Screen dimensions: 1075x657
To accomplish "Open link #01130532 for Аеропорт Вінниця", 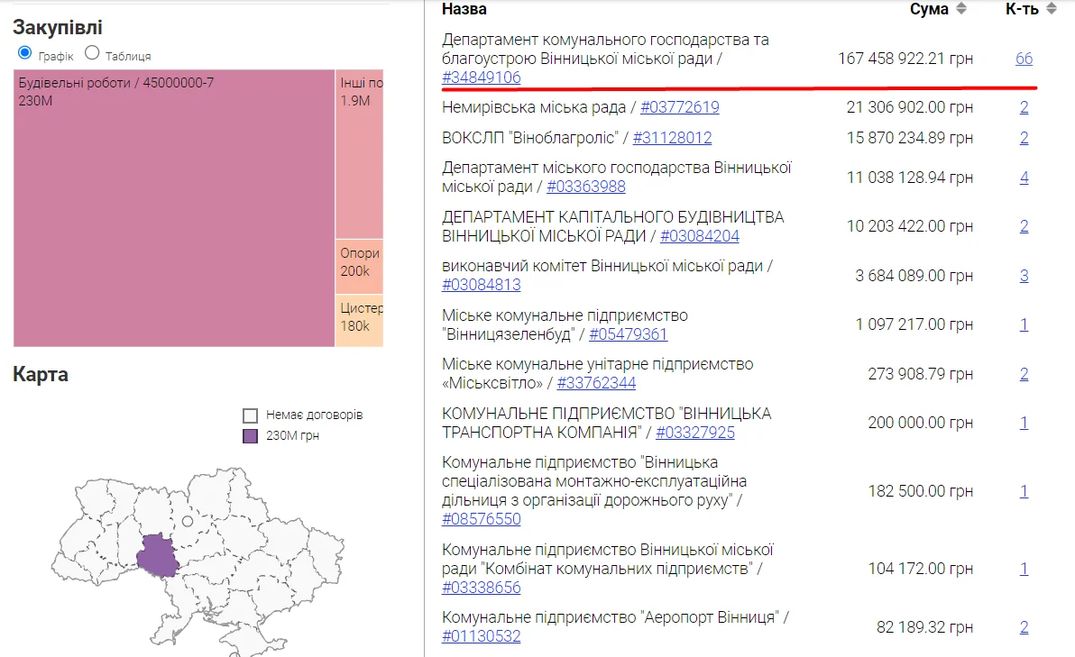I will point(482,635).
